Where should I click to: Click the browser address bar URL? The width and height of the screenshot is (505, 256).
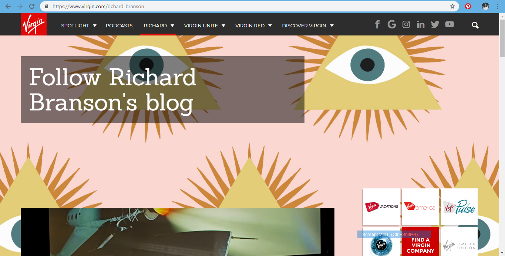98,6
